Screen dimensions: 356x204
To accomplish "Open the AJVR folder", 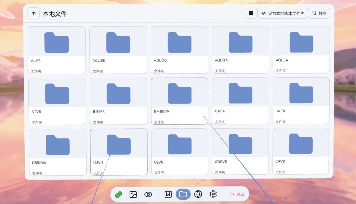I will click(57, 50).
